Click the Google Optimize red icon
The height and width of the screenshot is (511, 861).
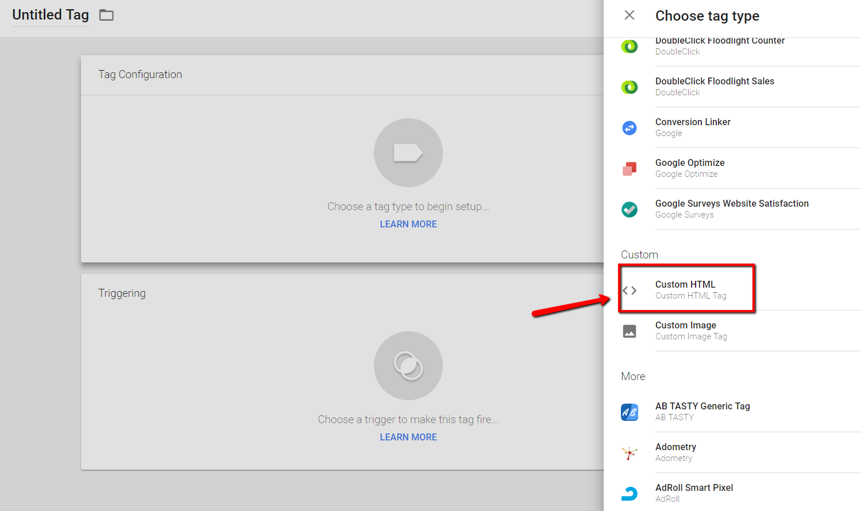(630, 168)
